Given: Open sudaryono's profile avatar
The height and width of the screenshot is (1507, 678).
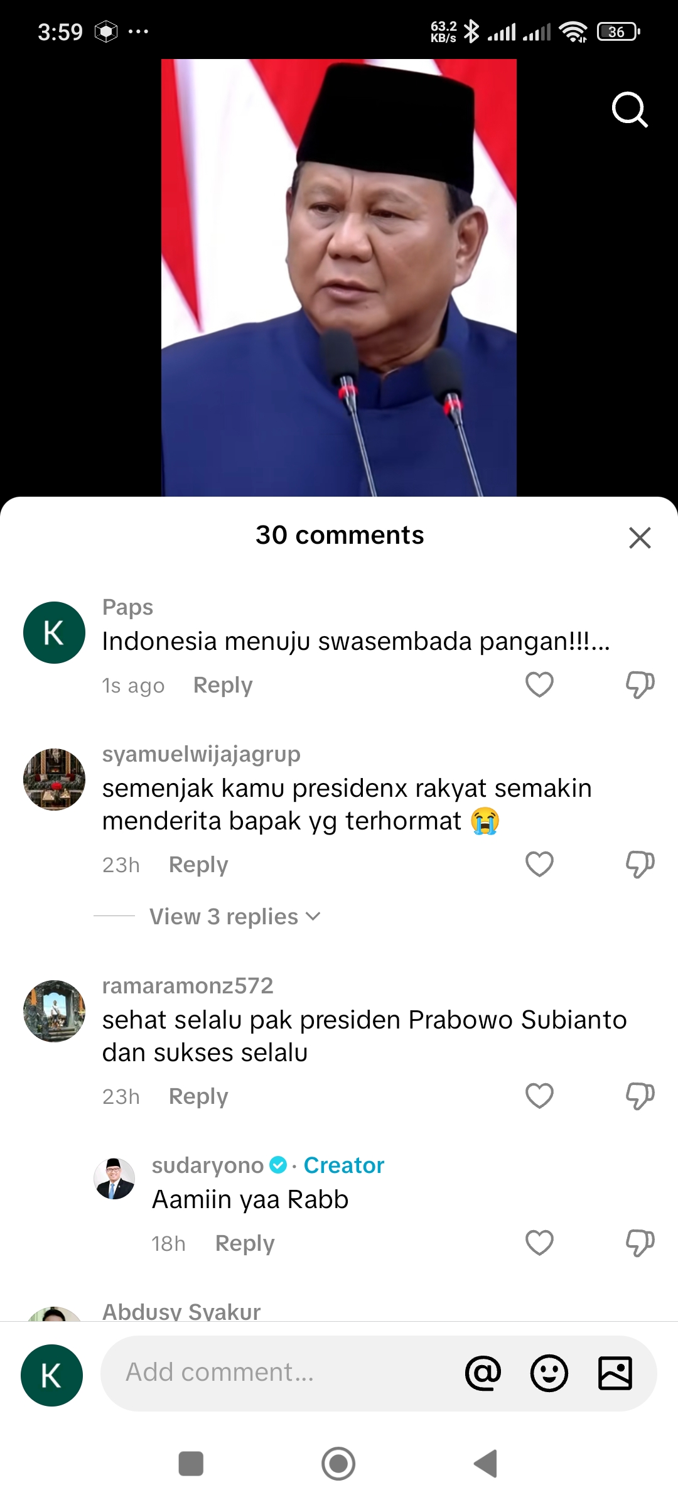Looking at the screenshot, I should (x=114, y=1179).
